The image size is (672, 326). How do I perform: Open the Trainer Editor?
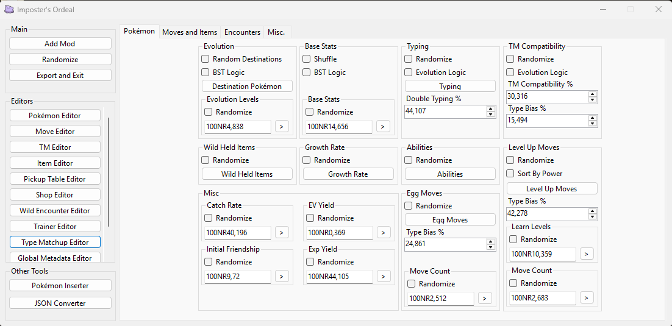55,227
